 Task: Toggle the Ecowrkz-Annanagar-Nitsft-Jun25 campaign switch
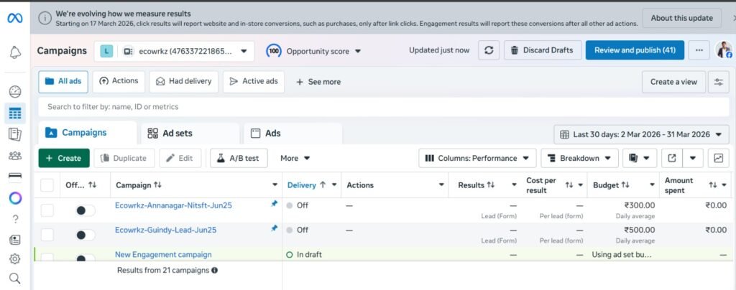[x=86, y=210]
